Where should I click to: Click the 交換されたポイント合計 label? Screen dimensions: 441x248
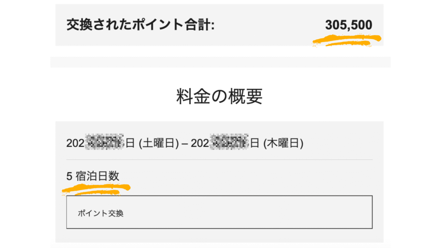(x=140, y=25)
